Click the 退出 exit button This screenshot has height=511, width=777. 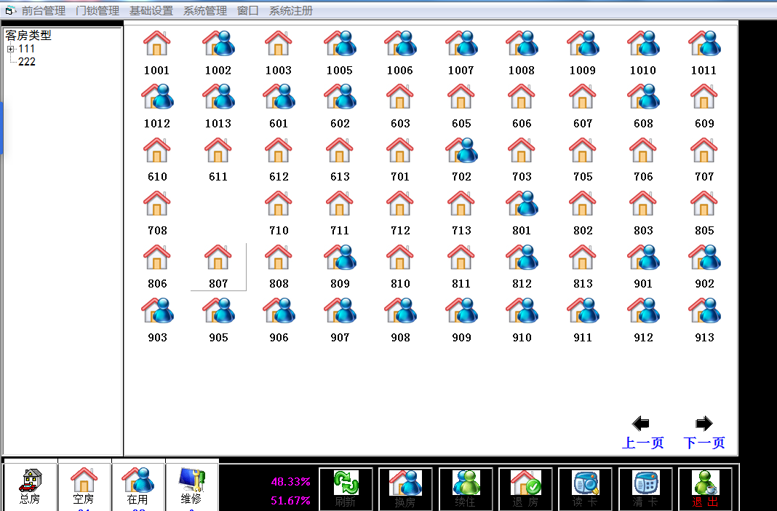(x=705, y=488)
